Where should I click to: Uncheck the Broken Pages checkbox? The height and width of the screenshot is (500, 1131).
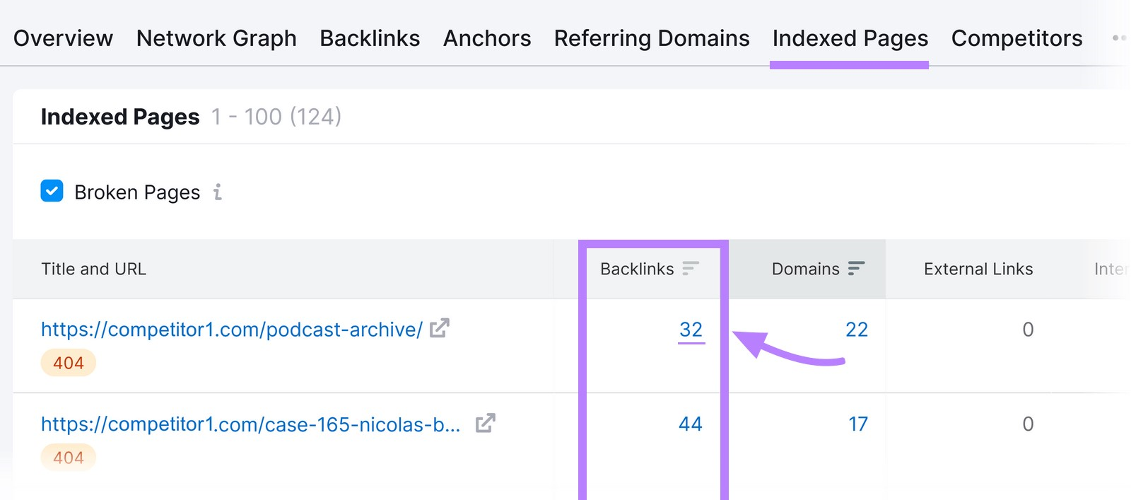pos(52,191)
